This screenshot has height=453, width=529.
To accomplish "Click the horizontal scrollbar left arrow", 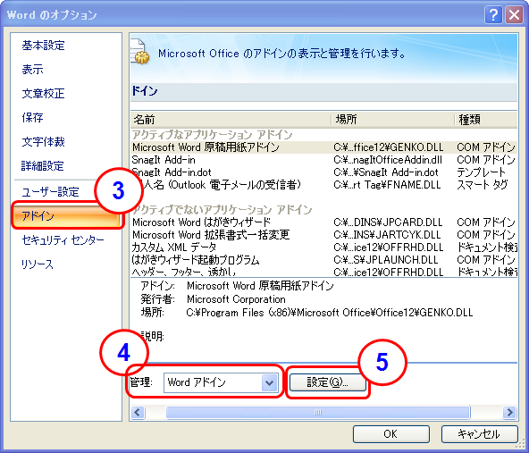I will click(x=138, y=412).
